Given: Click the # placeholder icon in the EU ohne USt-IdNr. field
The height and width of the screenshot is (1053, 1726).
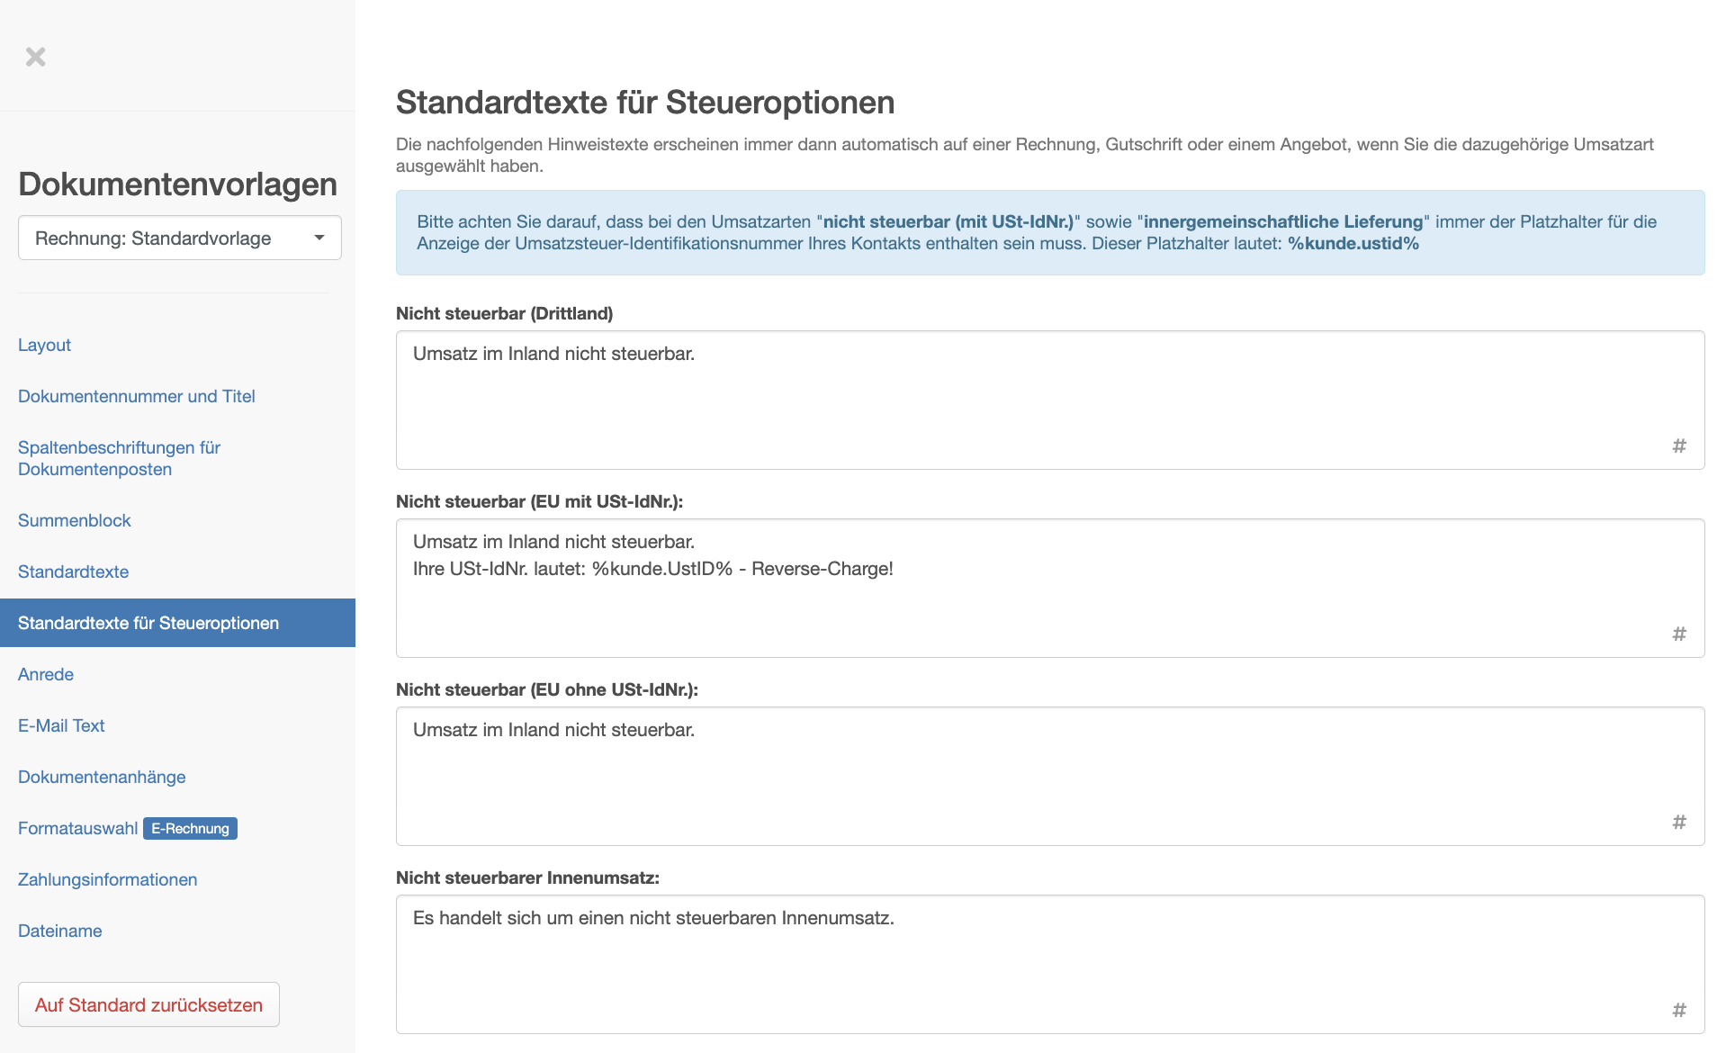Looking at the screenshot, I should tap(1679, 822).
